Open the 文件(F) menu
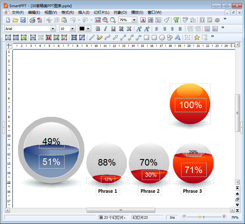 [x=17, y=12]
